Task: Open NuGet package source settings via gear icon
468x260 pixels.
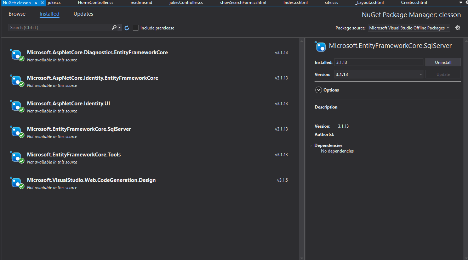Action: click(457, 27)
